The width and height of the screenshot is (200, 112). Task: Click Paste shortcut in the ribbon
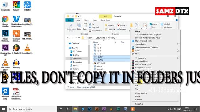click(96, 30)
